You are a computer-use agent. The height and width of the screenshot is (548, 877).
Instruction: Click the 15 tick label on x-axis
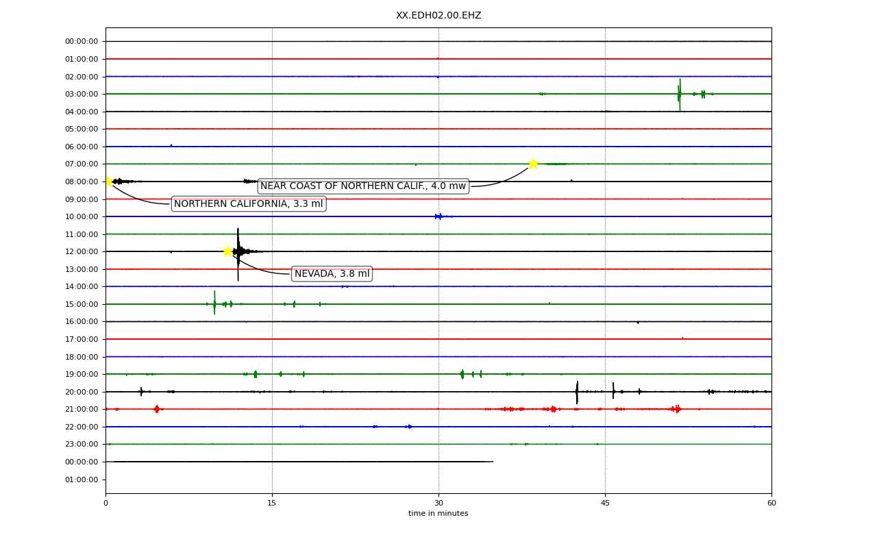coord(272,503)
